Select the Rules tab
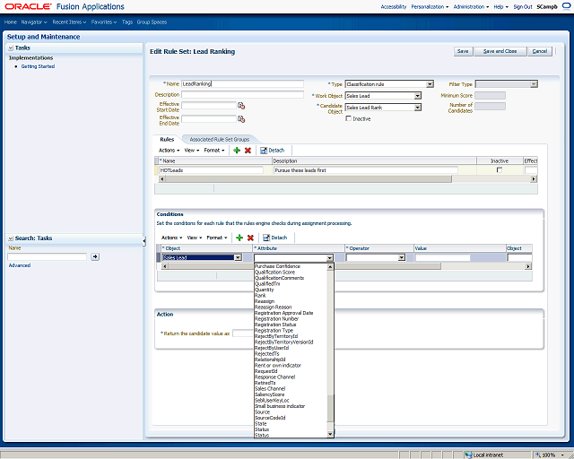Image resolution: width=574 pixels, height=459 pixels. point(167,140)
